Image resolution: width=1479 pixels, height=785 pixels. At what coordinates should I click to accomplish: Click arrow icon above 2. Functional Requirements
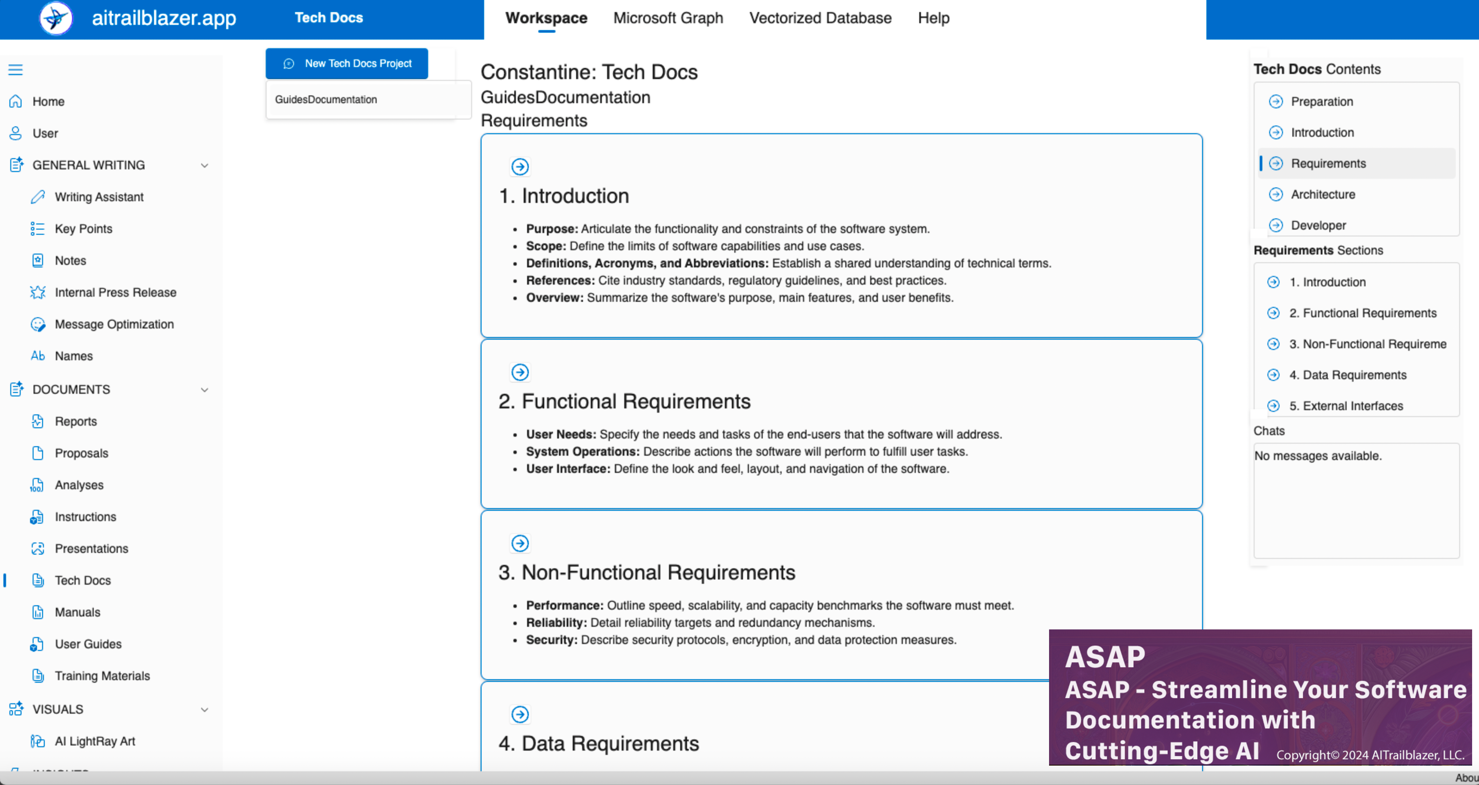tap(520, 373)
